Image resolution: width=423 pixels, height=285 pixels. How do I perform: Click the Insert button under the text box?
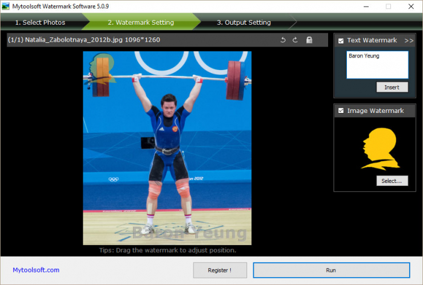392,87
